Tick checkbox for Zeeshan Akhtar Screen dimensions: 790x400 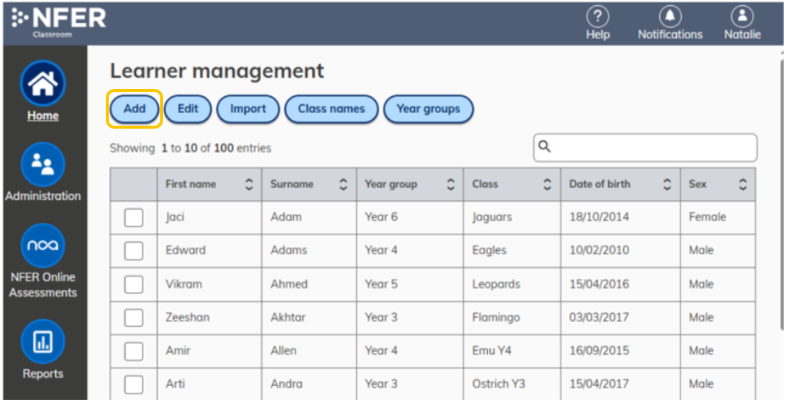tap(134, 318)
